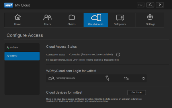This screenshot has width=172, height=108.
Task: Click the connection status info icon
Action: point(118,55)
